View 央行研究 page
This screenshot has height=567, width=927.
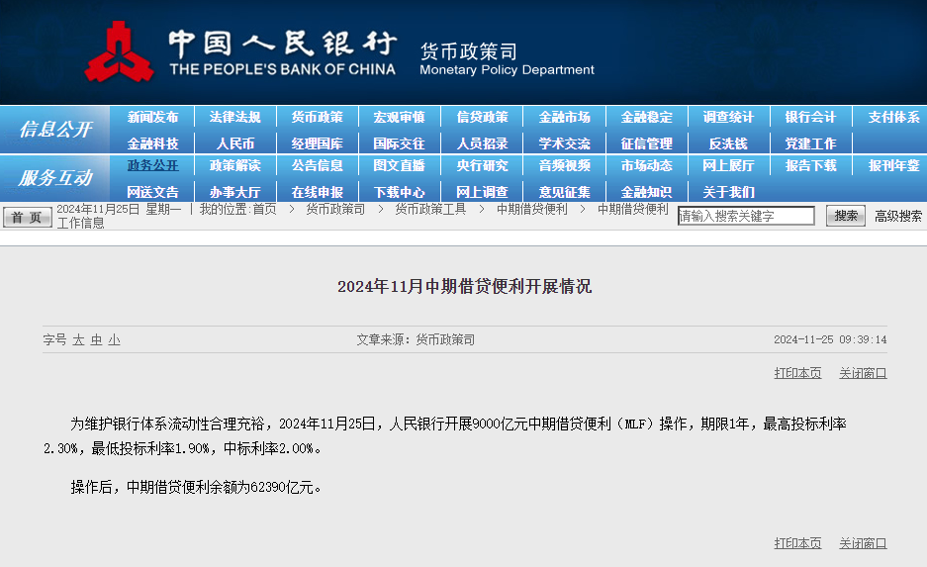point(482,165)
